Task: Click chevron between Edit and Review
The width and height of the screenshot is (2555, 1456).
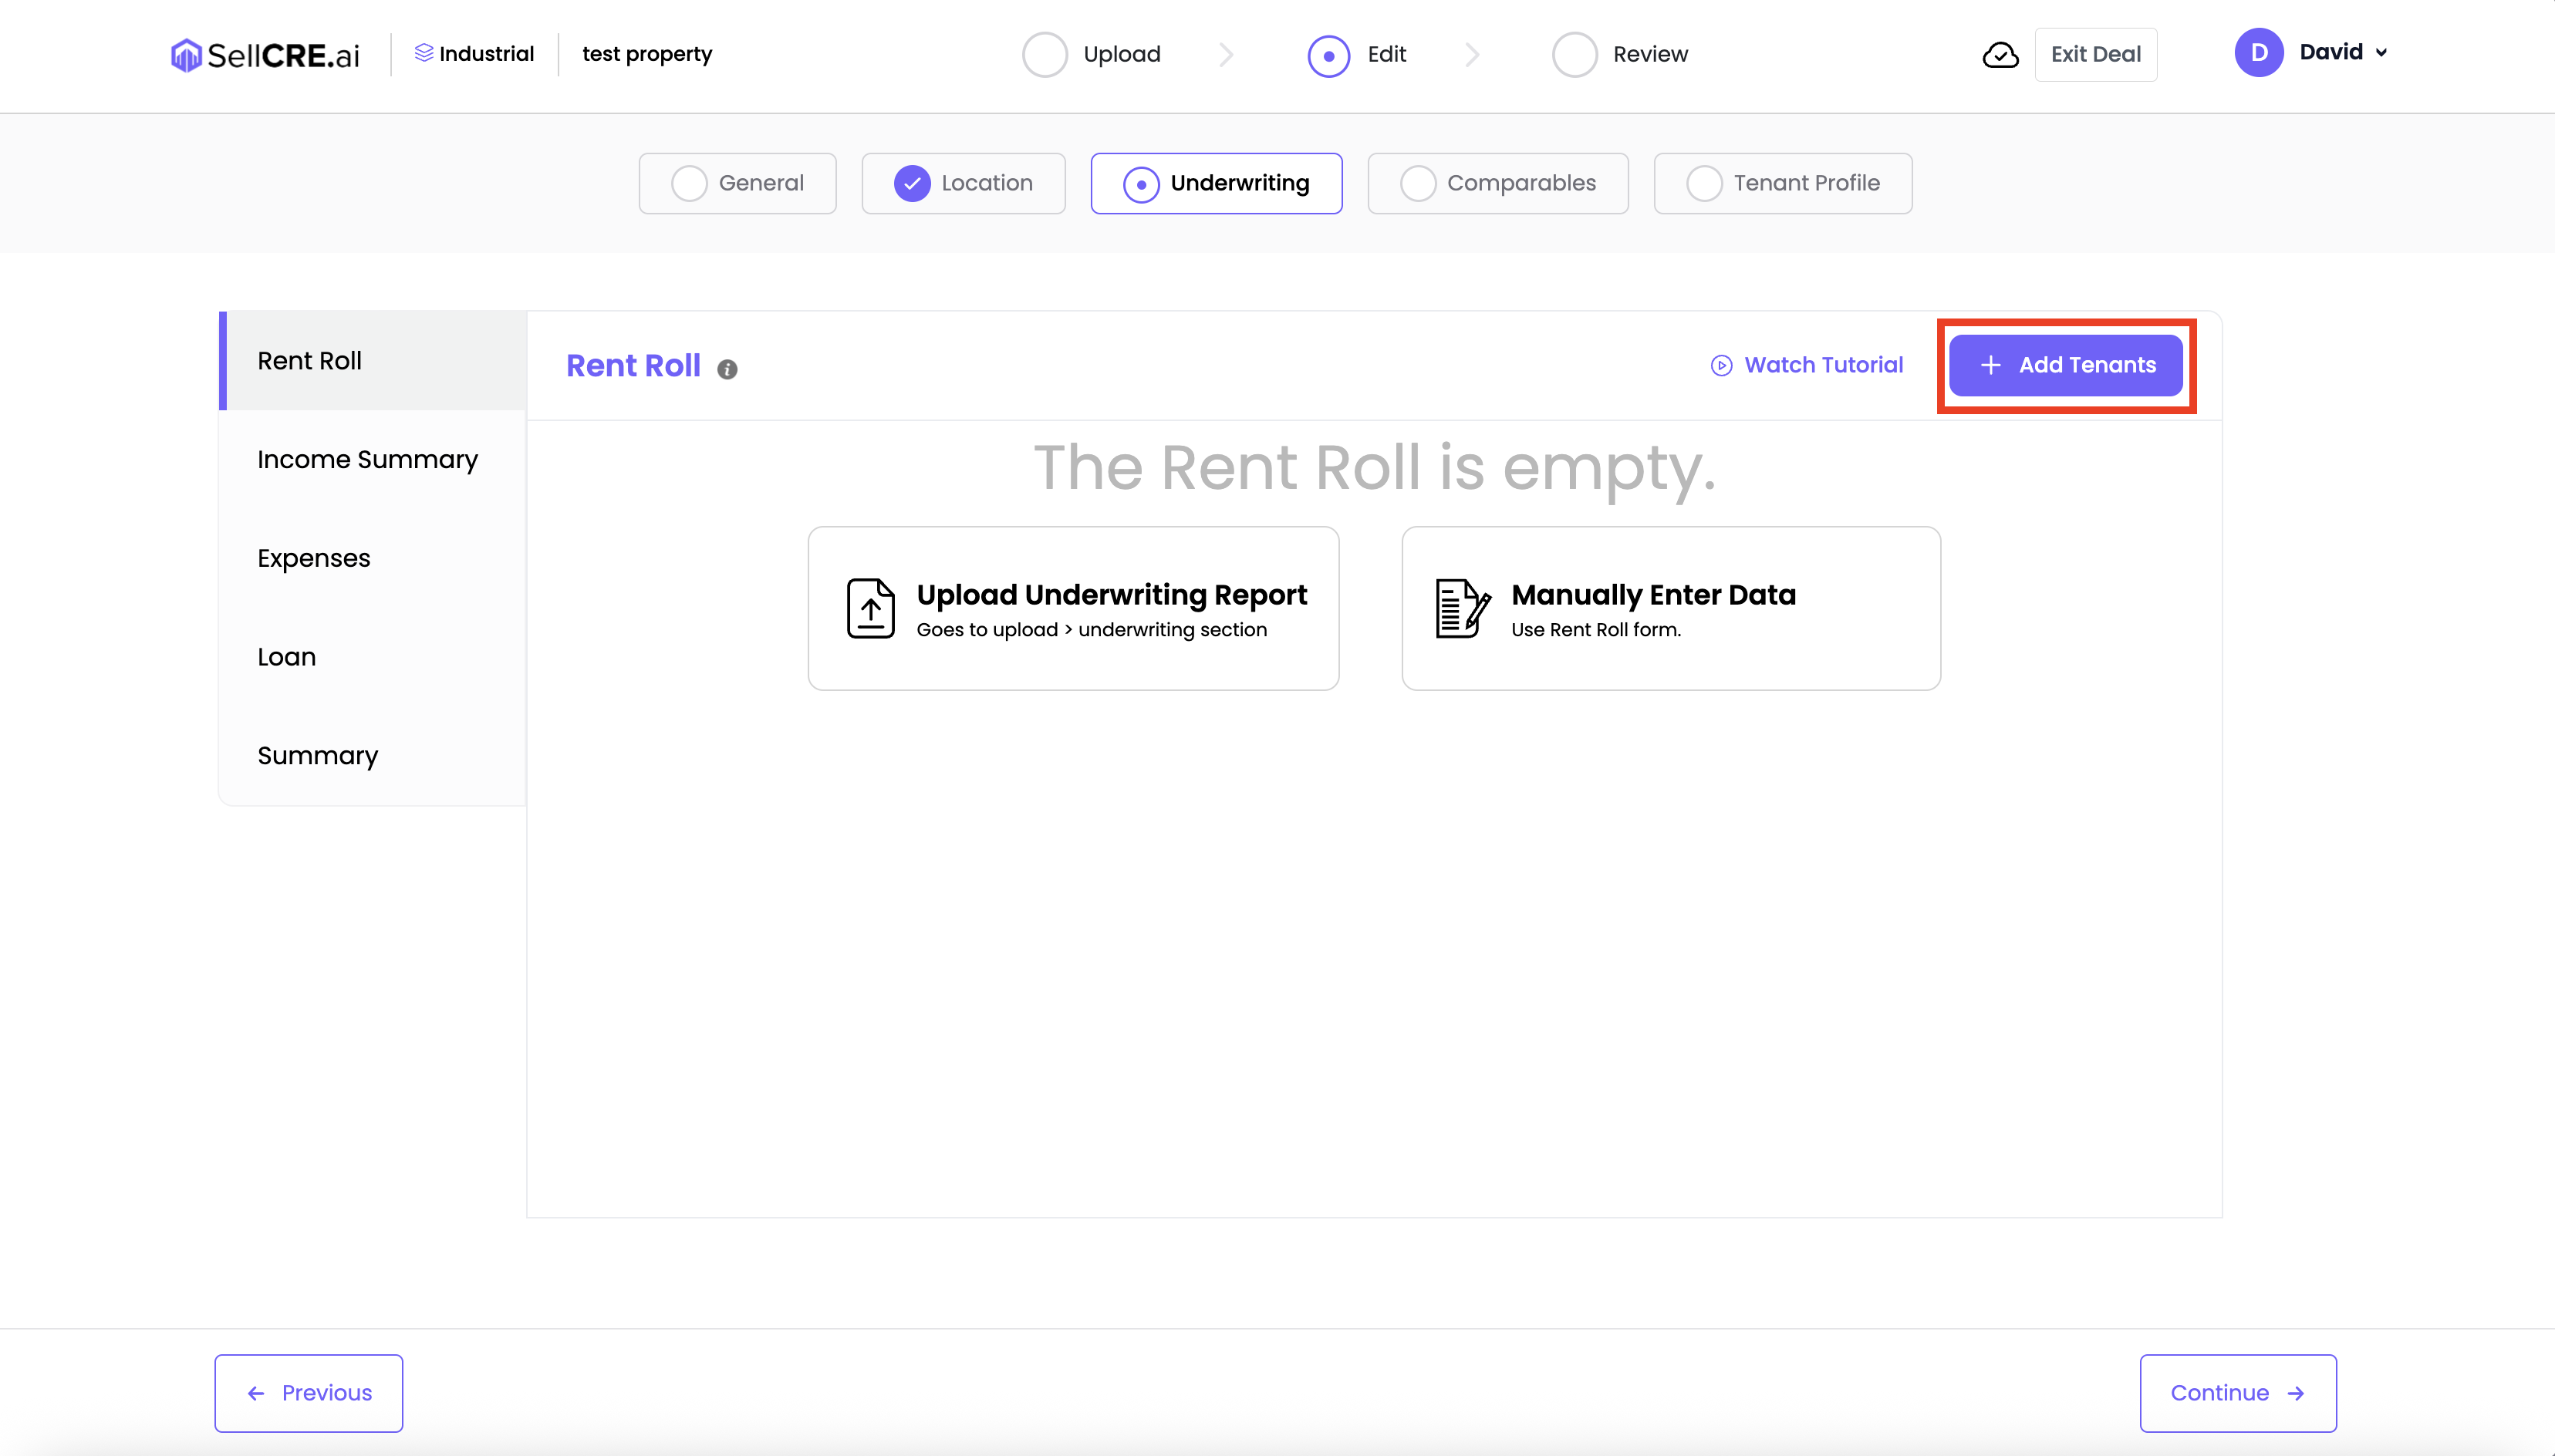Action: click(1472, 55)
